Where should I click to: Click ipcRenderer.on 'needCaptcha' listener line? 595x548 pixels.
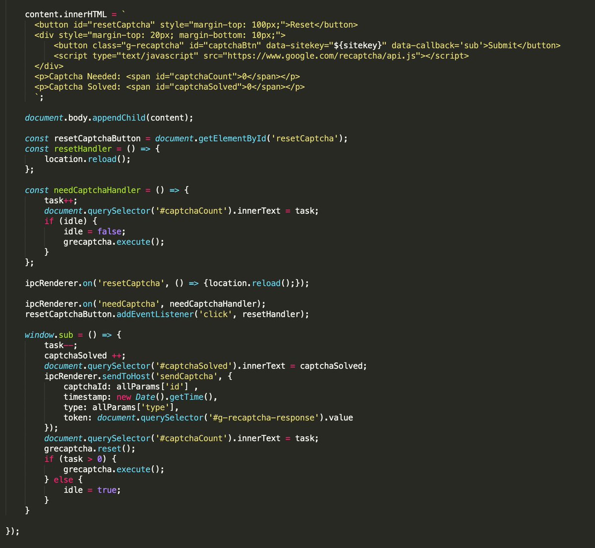[145, 304]
